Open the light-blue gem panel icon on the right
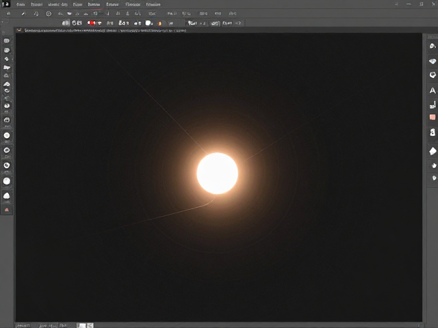This screenshot has height=328, width=438. click(433, 61)
